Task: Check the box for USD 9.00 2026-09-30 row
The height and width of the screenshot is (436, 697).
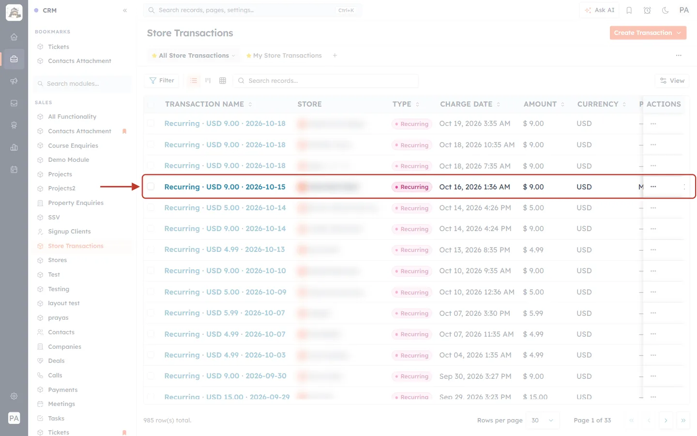Action: coord(151,376)
